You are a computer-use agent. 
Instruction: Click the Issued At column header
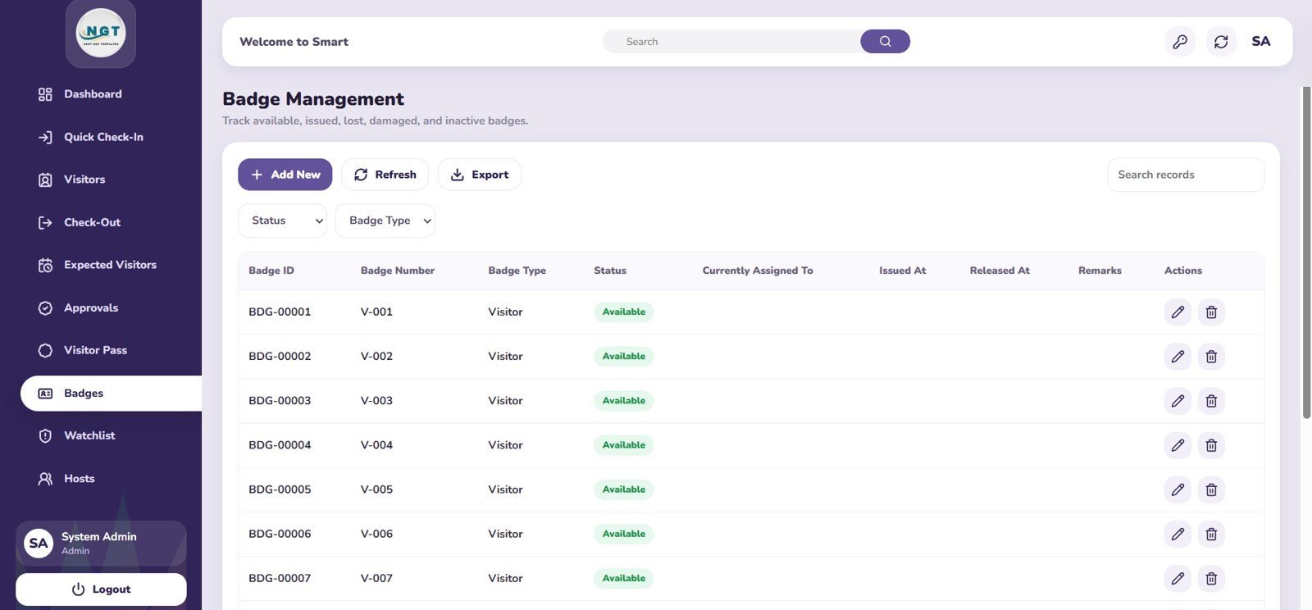click(x=902, y=271)
